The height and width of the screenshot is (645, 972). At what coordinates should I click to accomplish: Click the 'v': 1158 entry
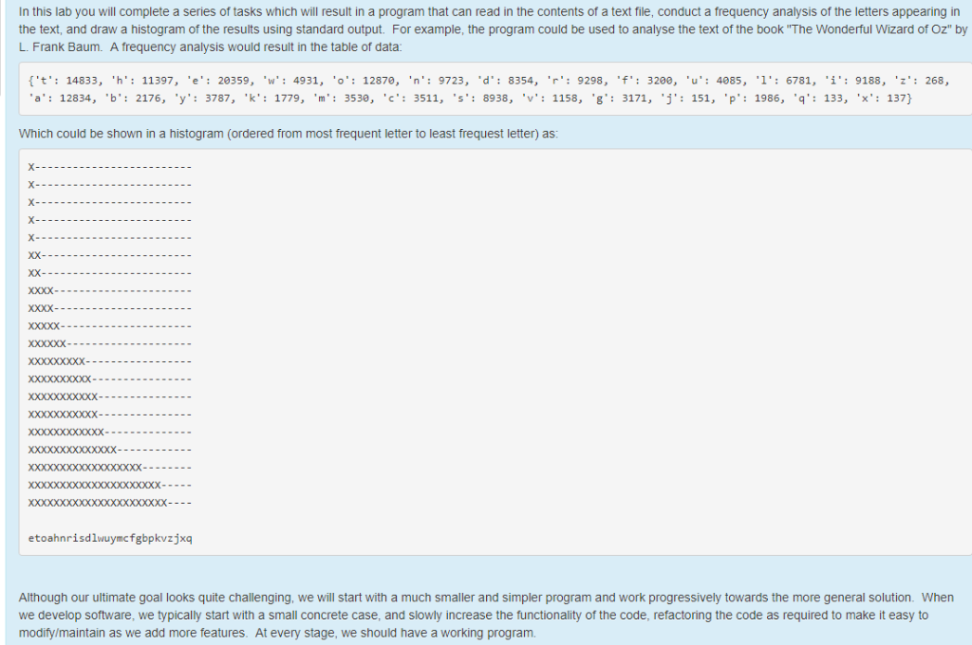tap(549, 98)
